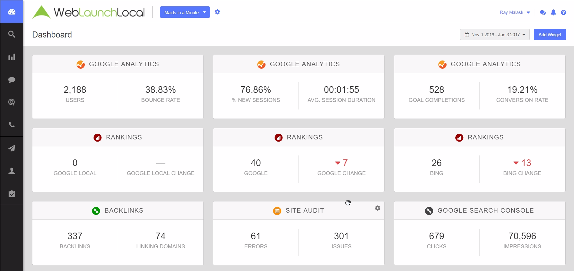This screenshot has height=271, width=574.
Task: Click the Add Widget button
Action: [x=549, y=34]
